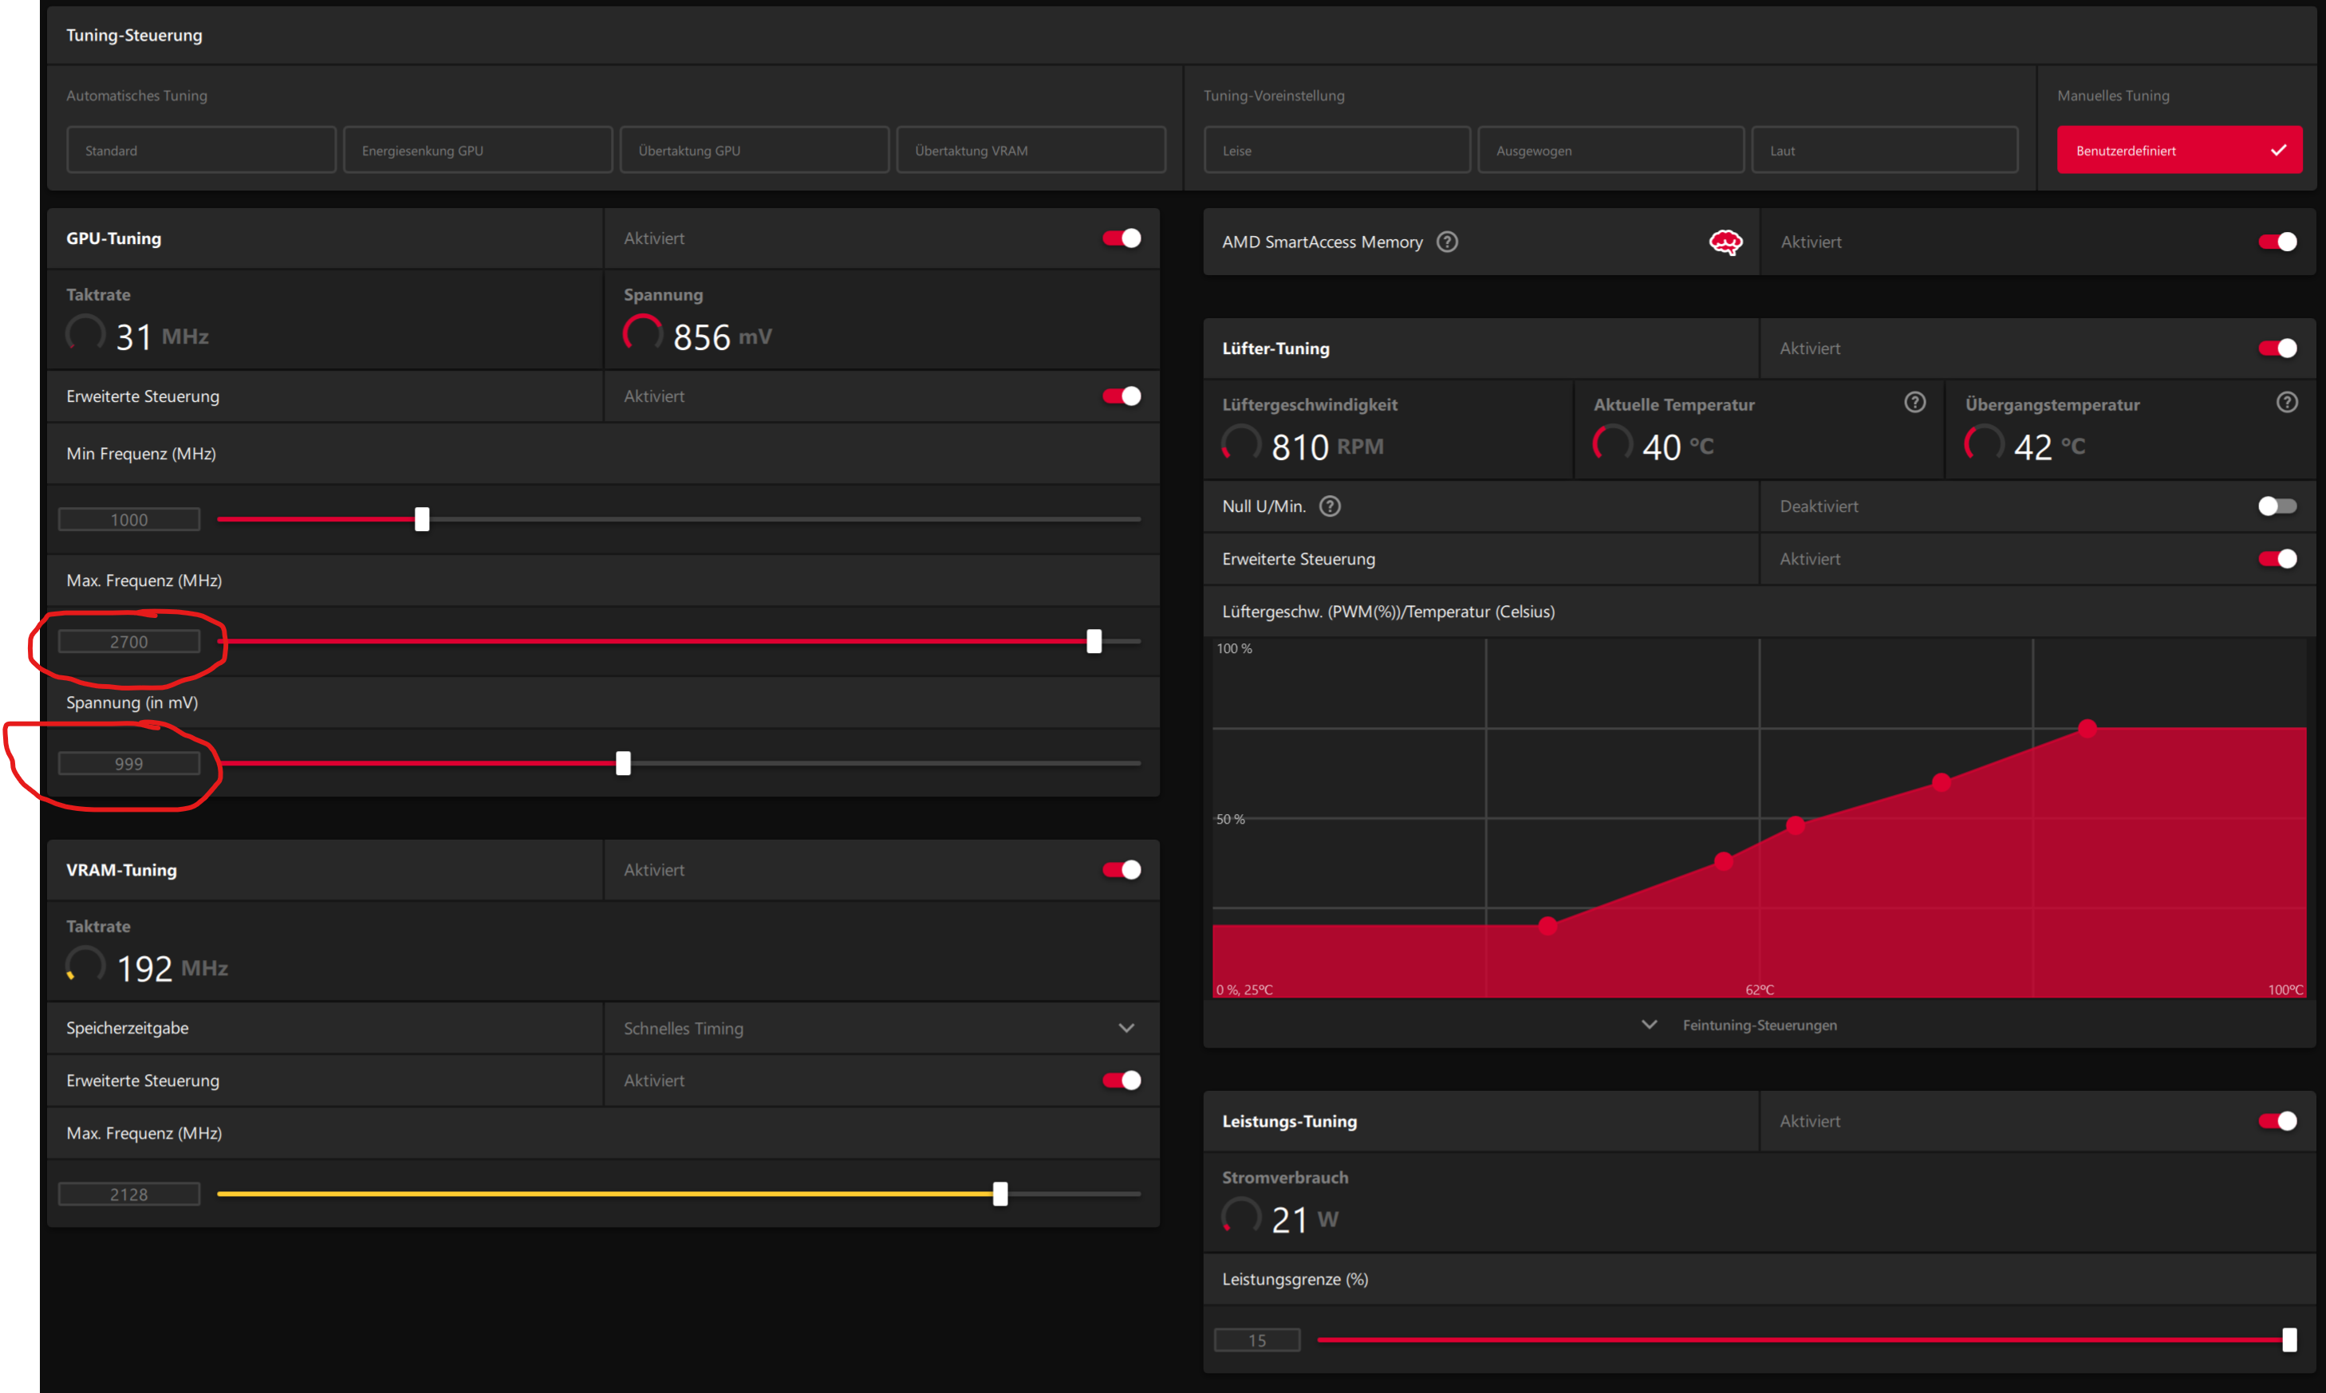The width and height of the screenshot is (2326, 1393).
Task: Turn off the VRAM-Tuning toggle
Action: coord(1122,870)
